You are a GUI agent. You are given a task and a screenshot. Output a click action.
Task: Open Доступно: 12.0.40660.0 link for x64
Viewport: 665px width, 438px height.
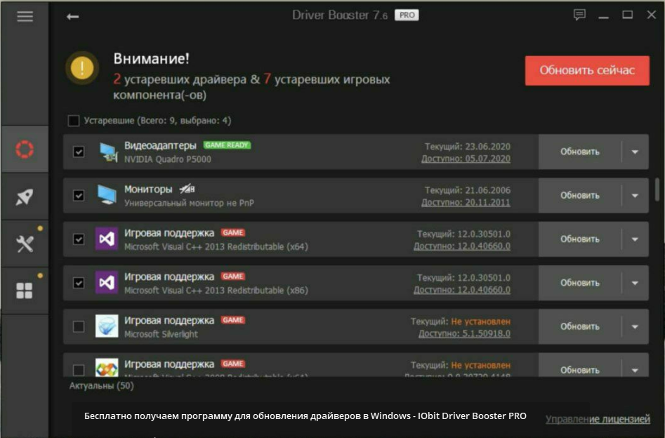(462, 246)
